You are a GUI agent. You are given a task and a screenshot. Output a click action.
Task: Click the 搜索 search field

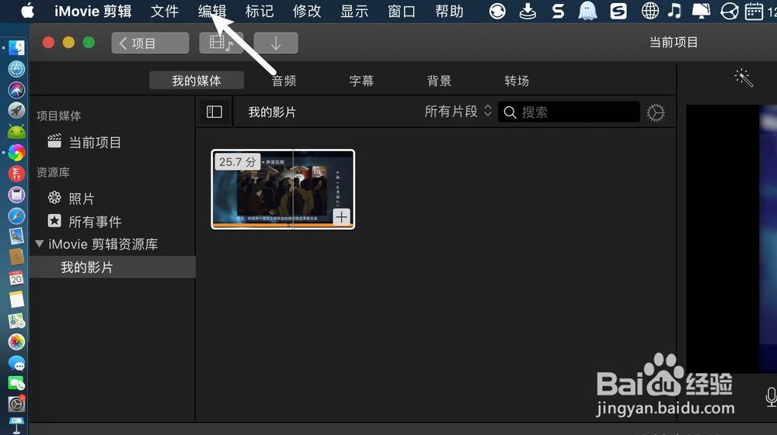pyautogui.click(x=569, y=112)
